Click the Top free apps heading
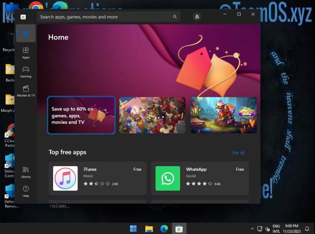Image resolution: width=315 pixels, height=234 pixels. pyautogui.click(x=67, y=152)
